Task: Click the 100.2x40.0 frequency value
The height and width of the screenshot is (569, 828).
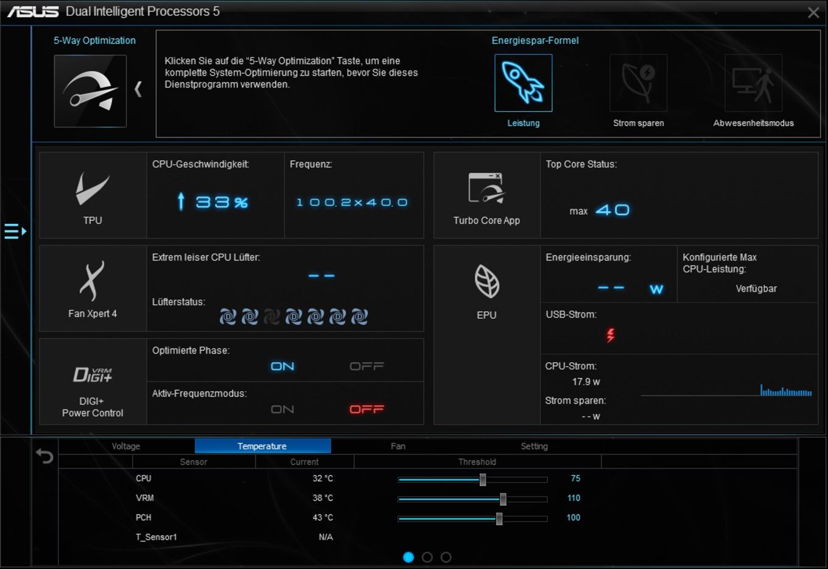Action: point(352,202)
